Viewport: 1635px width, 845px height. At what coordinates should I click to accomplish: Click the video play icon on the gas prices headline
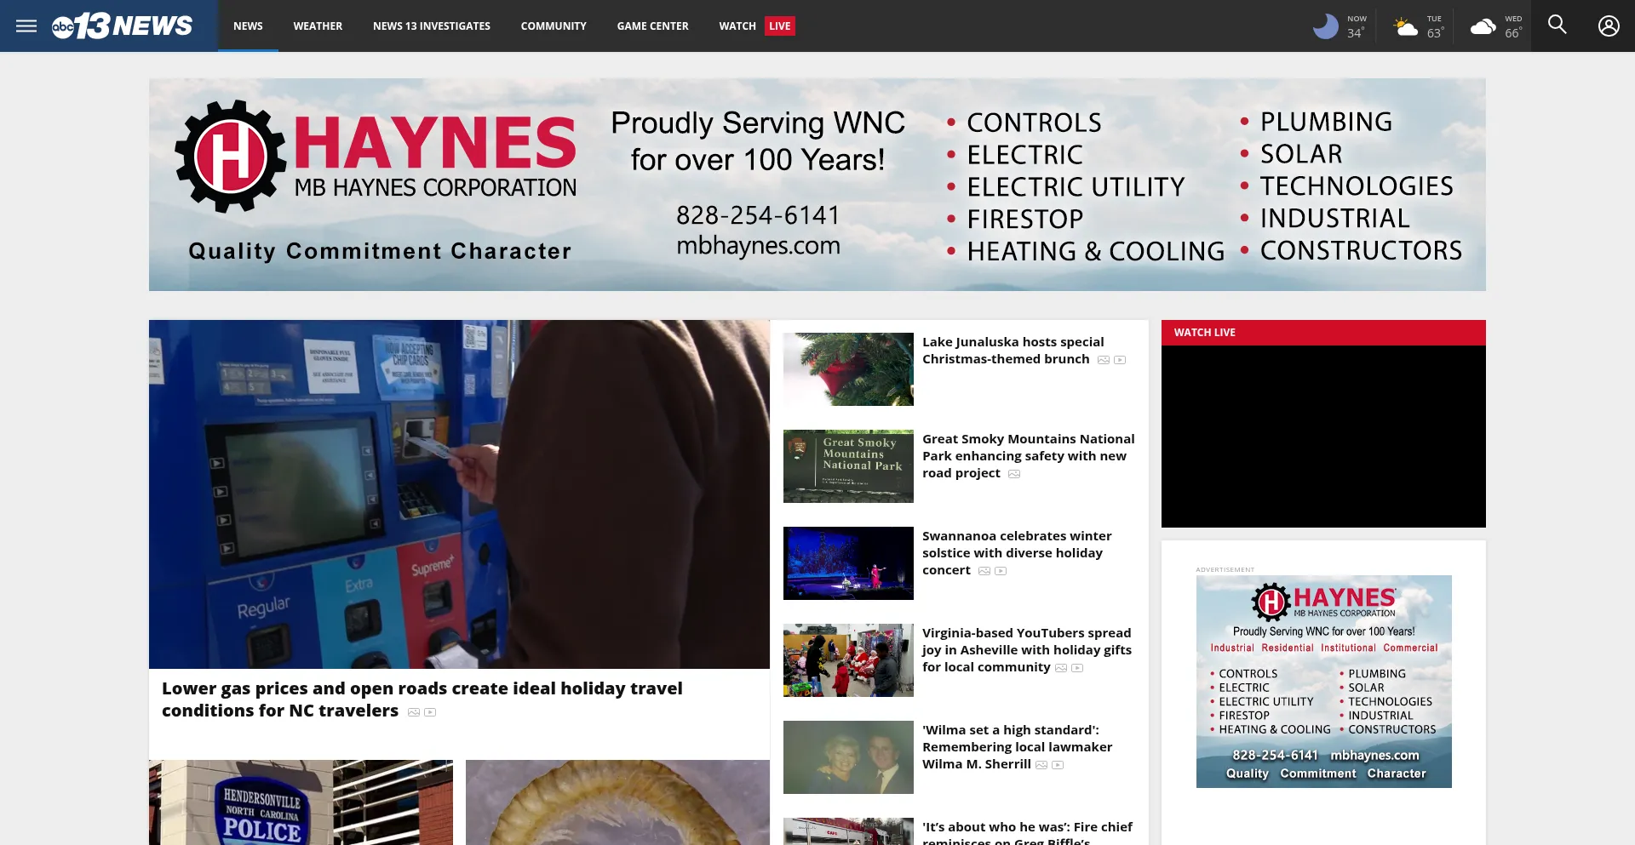pos(431,711)
